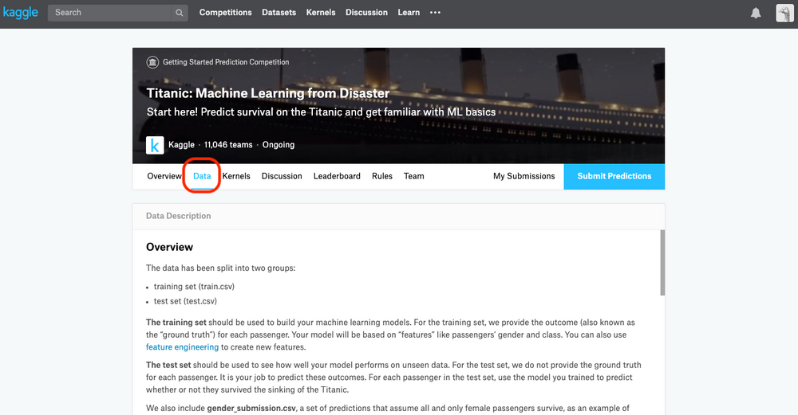This screenshot has width=798, height=415.
Task: Open the Leaderboard tab
Action: (x=337, y=176)
